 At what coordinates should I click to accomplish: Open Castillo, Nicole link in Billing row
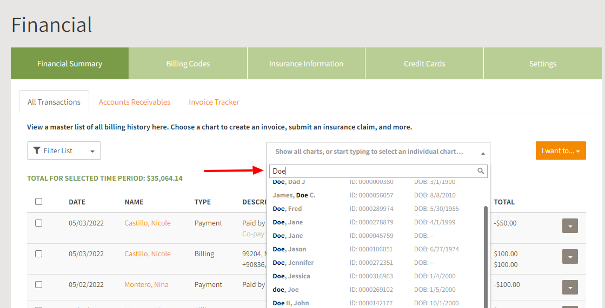point(148,254)
